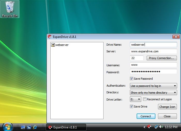
Task: Click the Show Desktop quick launch icon
Action: coord(23,127)
